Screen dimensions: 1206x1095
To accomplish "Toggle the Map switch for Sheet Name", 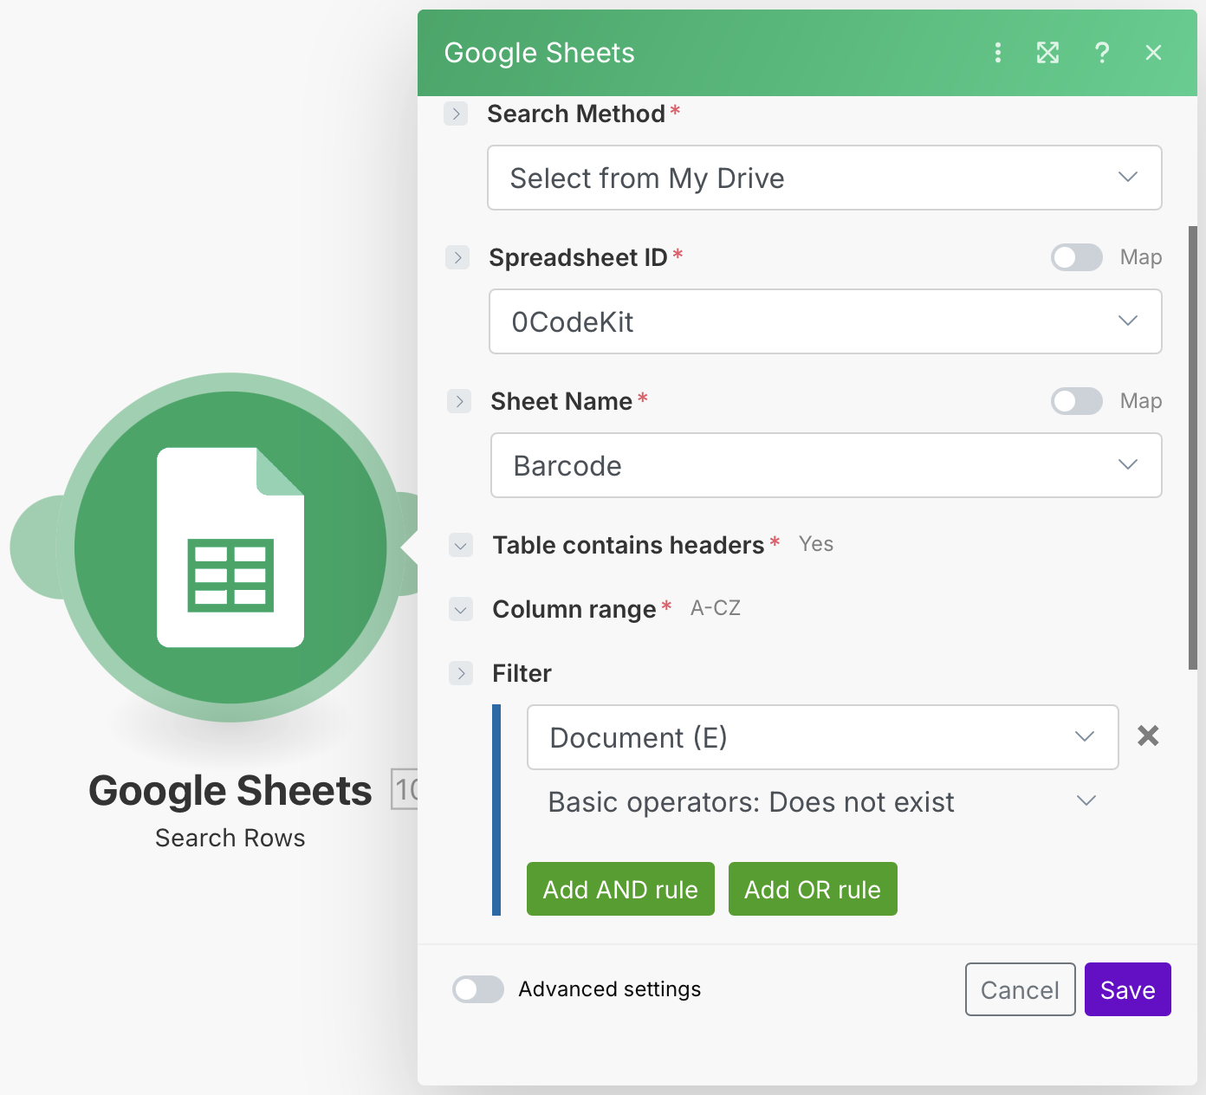I will click(1077, 401).
